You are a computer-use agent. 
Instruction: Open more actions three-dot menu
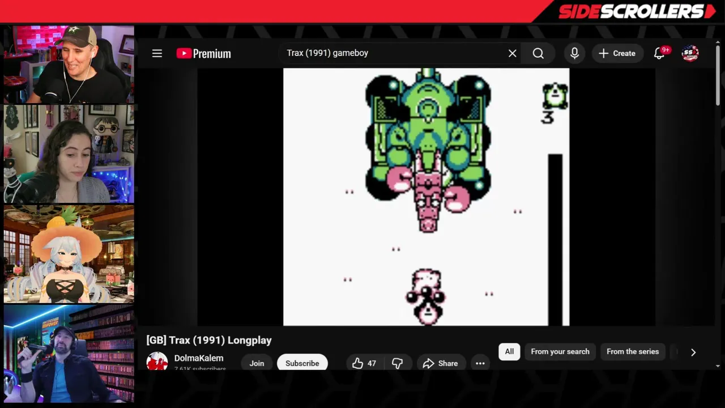tap(480, 363)
